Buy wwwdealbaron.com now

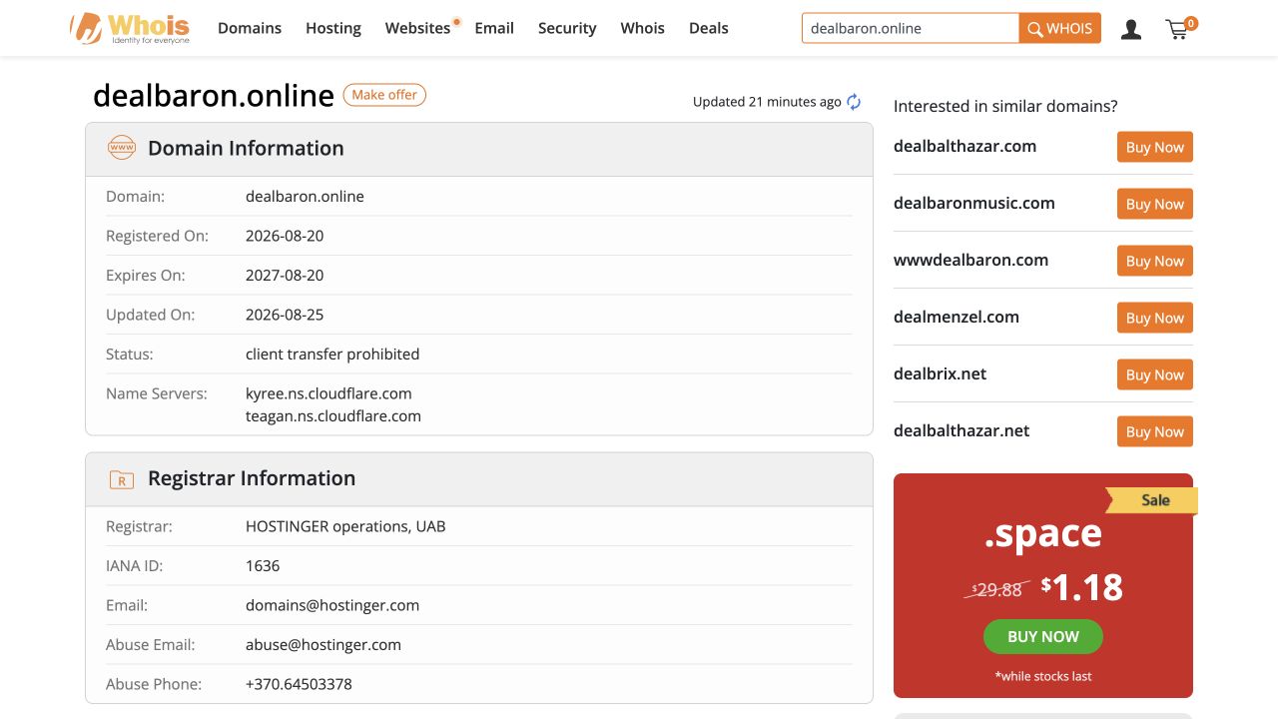[x=1155, y=261]
